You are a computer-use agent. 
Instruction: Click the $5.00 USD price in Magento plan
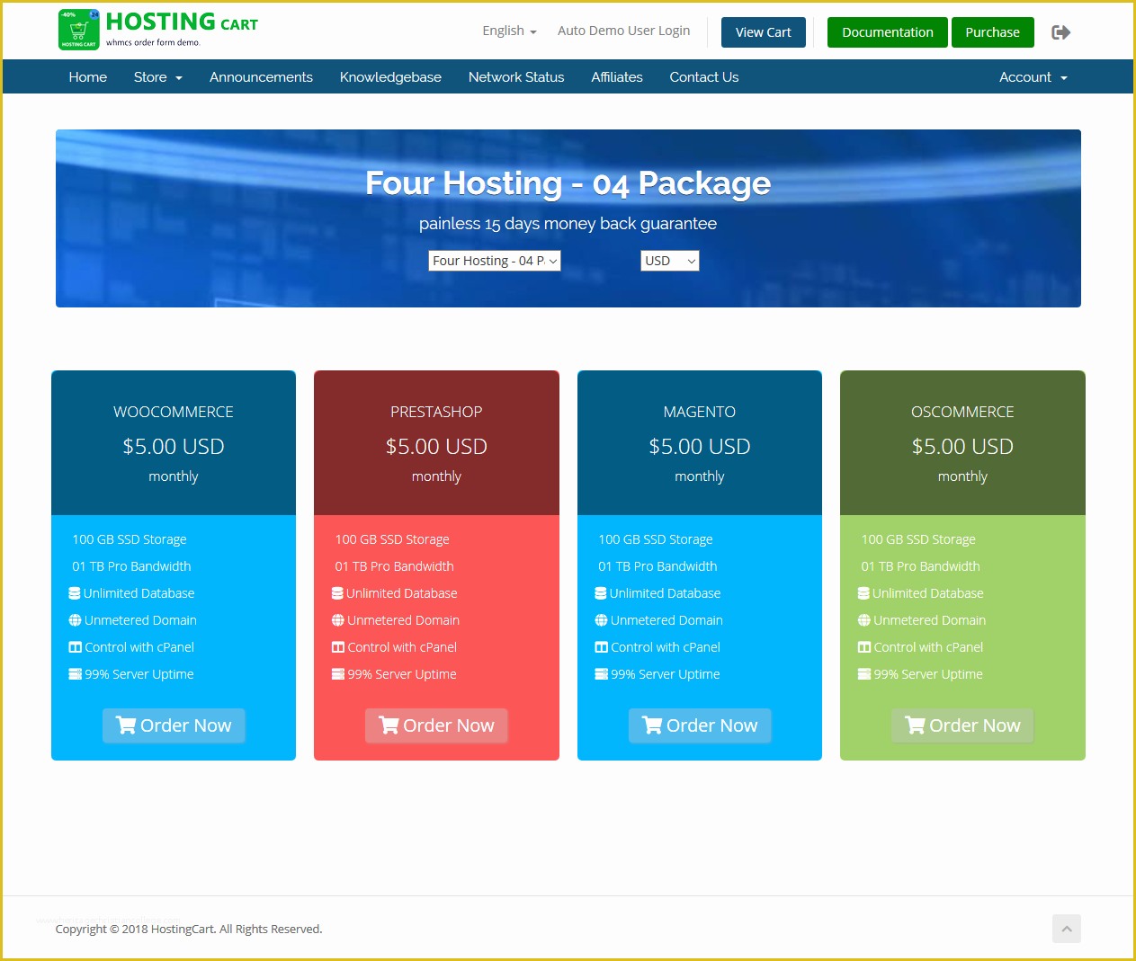click(x=700, y=447)
